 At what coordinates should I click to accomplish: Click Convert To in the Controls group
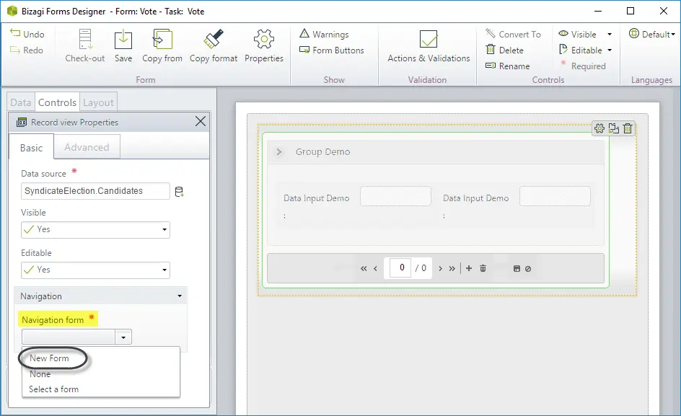point(514,34)
